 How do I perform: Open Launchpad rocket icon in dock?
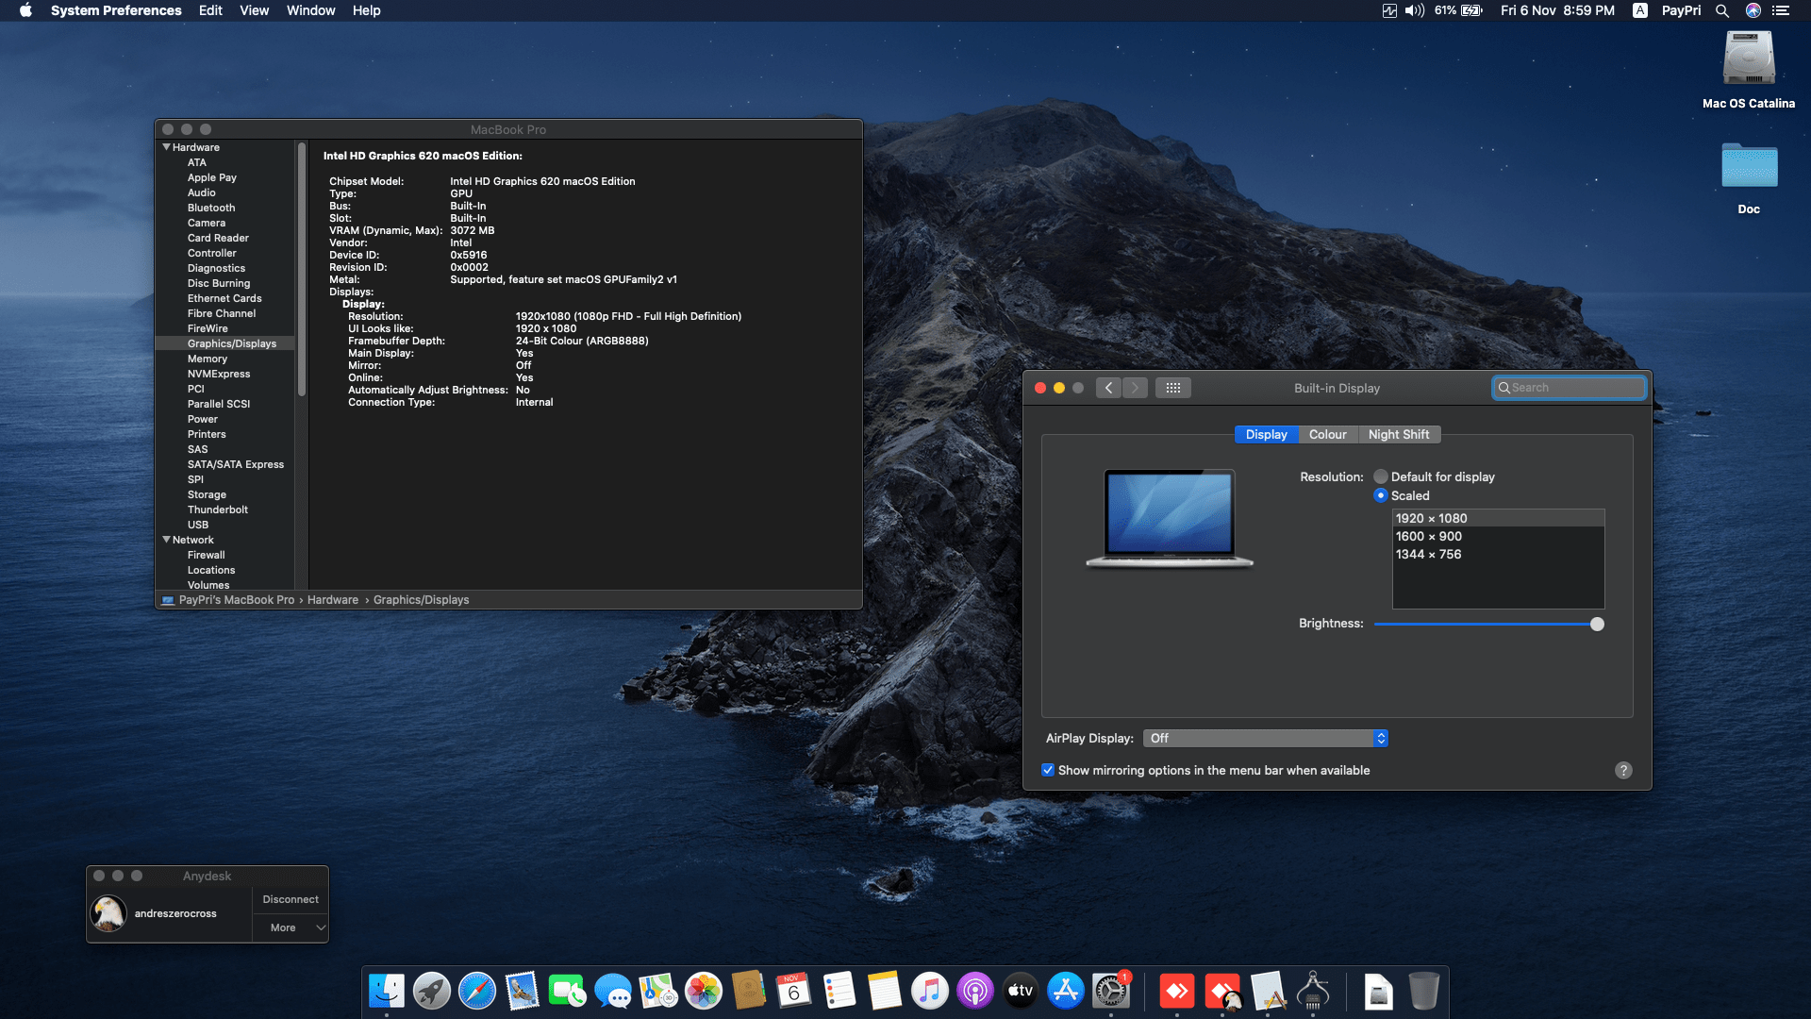click(432, 992)
